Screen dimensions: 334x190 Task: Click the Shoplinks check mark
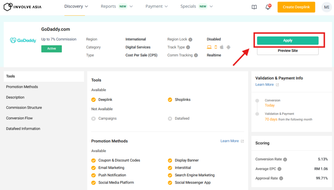coord(170,100)
